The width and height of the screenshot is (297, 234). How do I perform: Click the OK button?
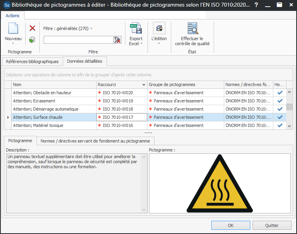(231, 225)
